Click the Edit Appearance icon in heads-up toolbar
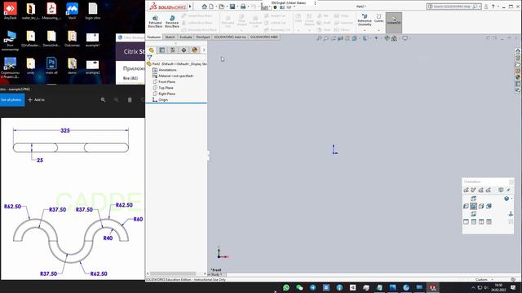 387,38
